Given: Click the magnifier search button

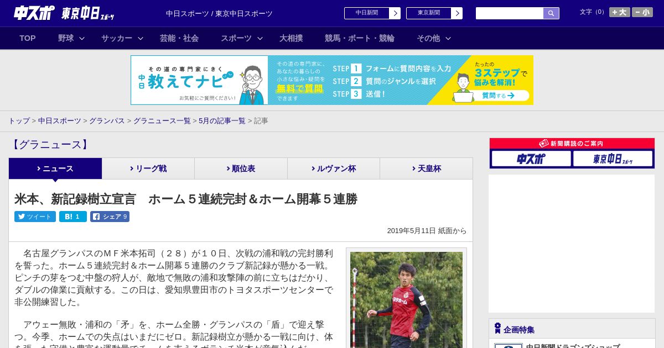Looking at the screenshot, I should coord(551,13).
